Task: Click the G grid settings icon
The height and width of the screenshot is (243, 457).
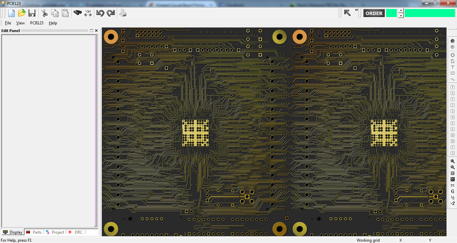Action: click(452, 191)
